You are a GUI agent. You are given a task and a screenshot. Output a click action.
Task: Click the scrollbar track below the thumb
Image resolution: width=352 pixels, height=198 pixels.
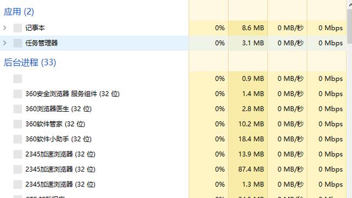coord(350,120)
